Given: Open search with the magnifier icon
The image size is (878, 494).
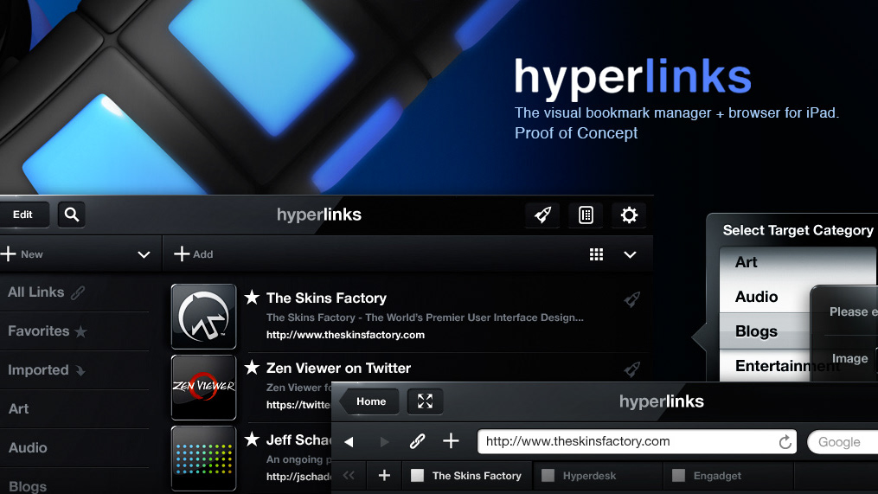Looking at the screenshot, I should (72, 215).
